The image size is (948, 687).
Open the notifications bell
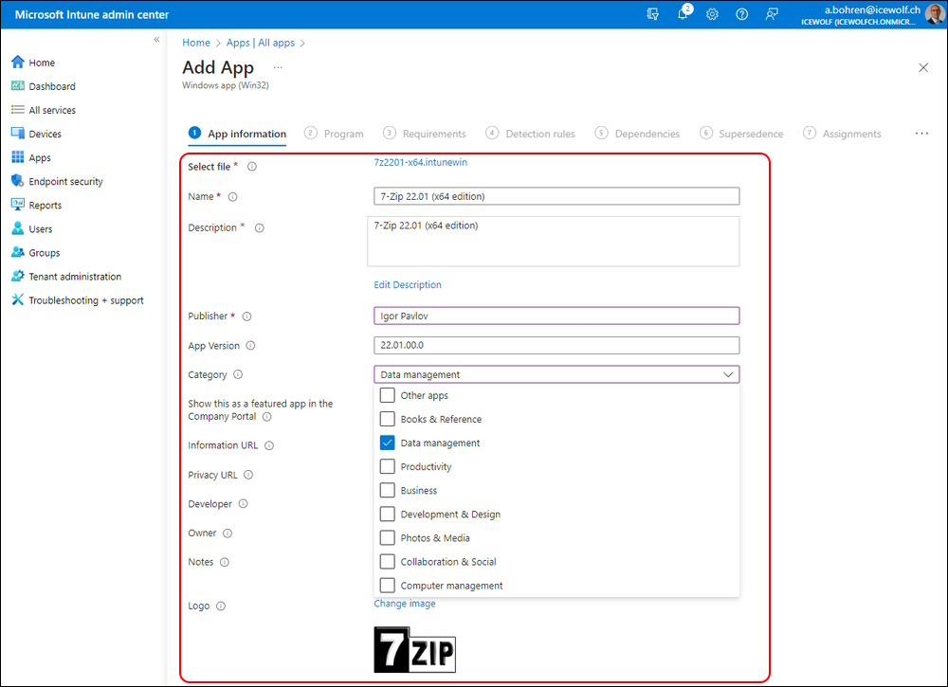pos(684,13)
